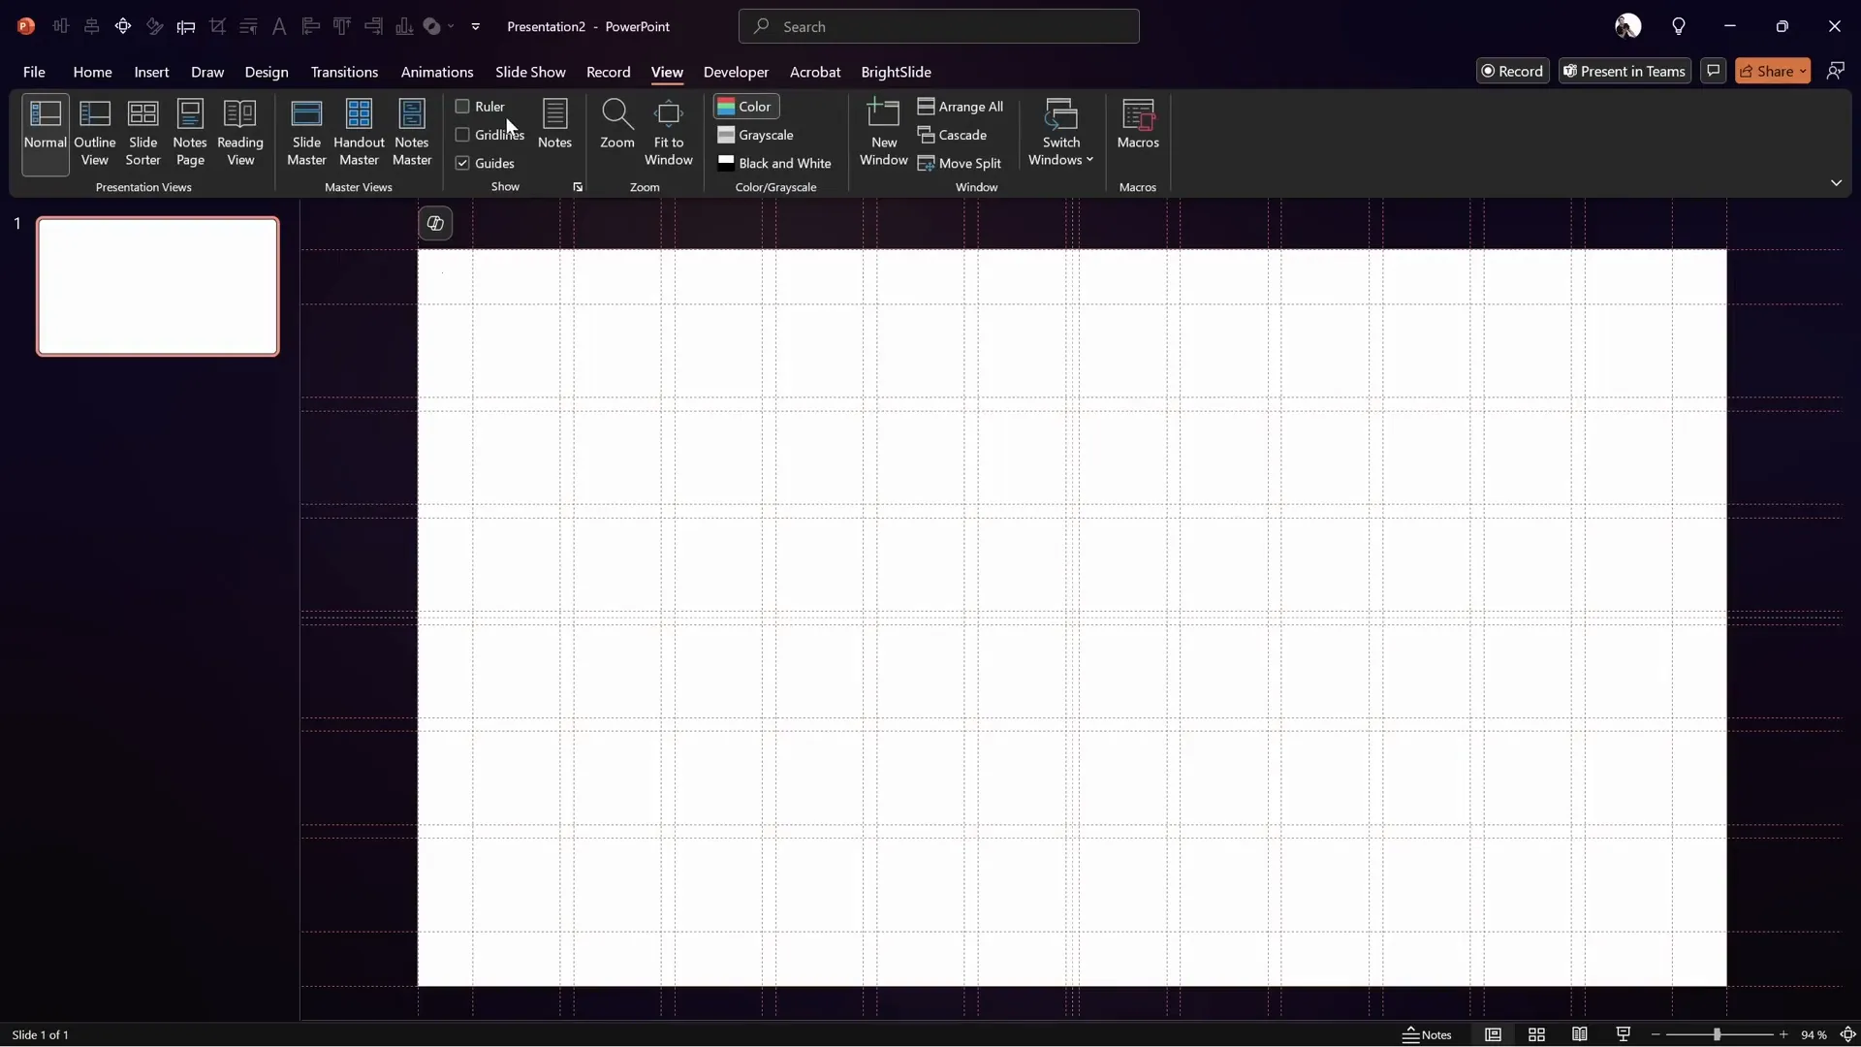This screenshot has height=1047, width=1861.
Task: Click Present in Teams
Action: (1624, 71)
